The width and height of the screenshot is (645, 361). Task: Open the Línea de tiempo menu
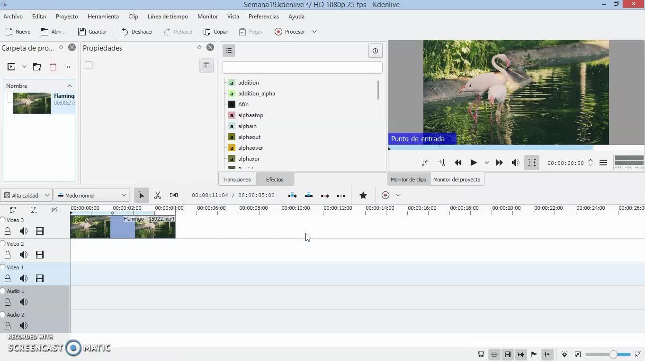tap(168, 17)
